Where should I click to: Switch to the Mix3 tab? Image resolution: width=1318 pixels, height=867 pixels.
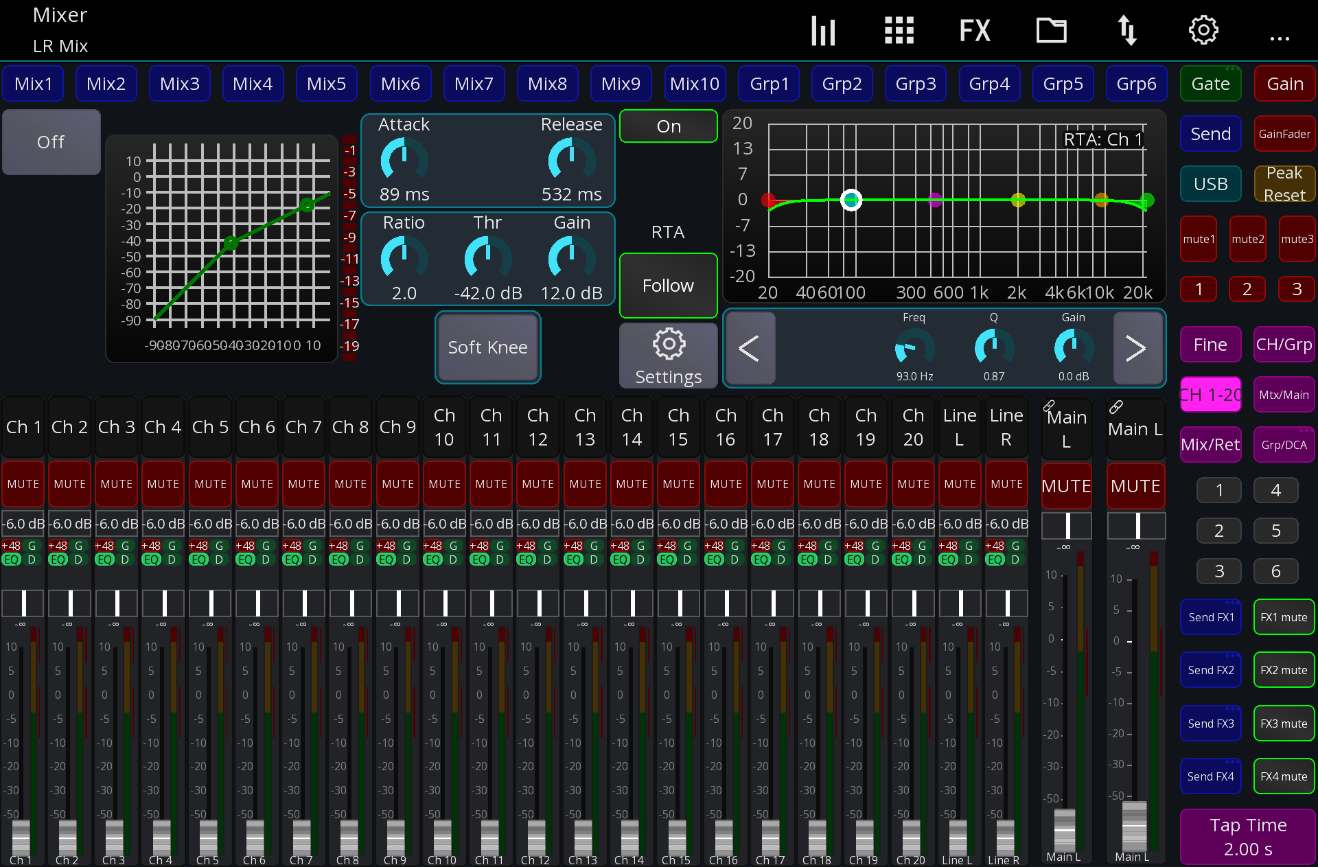[179, 83]
